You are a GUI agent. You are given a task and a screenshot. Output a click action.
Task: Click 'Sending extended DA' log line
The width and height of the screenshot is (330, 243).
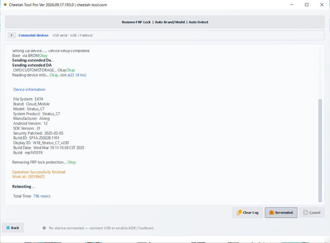point(32,65)
